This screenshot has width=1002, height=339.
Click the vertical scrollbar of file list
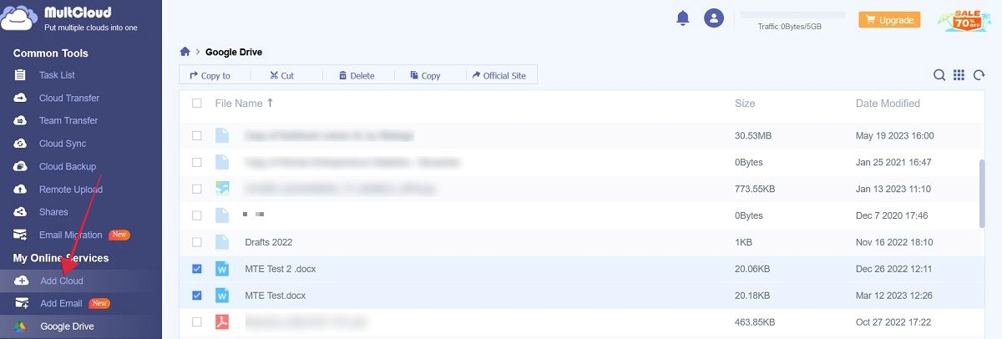pyautogui.click(x=981, y=194)
